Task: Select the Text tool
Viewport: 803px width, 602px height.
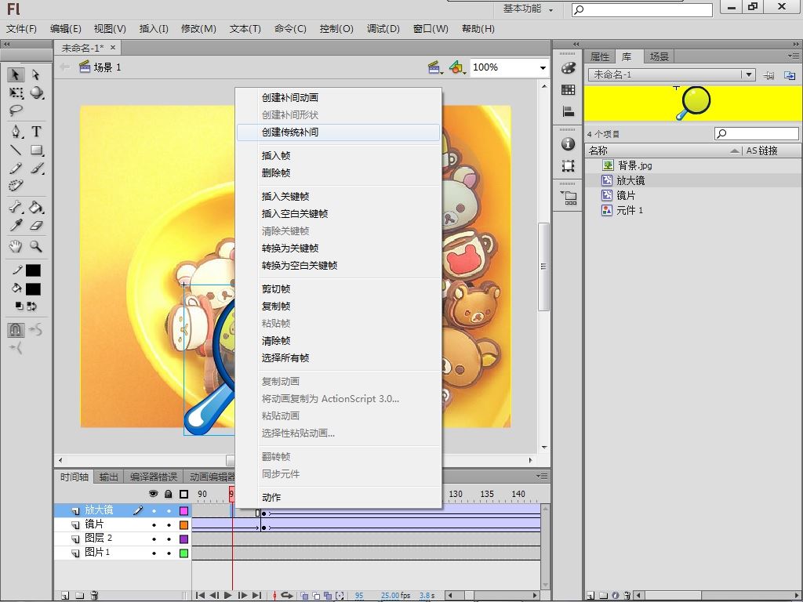Action: click(36, 132)
